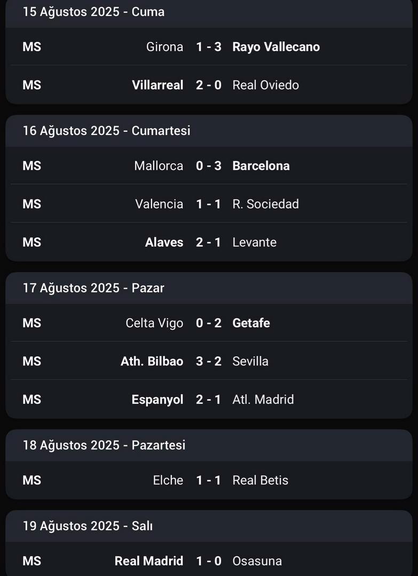View the Alaves 2 - 1 Levante match
Screen dimensions: 418x576
click(x=209, y=242)
